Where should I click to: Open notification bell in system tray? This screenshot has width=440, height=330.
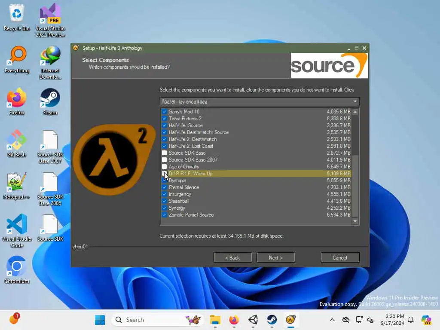pos(411,320)
